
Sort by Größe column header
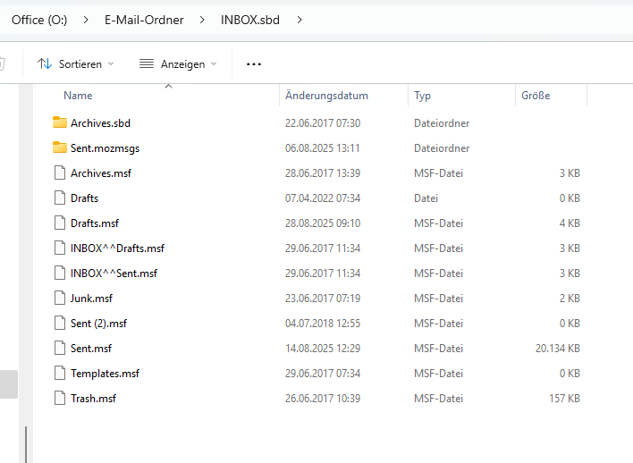536,96
